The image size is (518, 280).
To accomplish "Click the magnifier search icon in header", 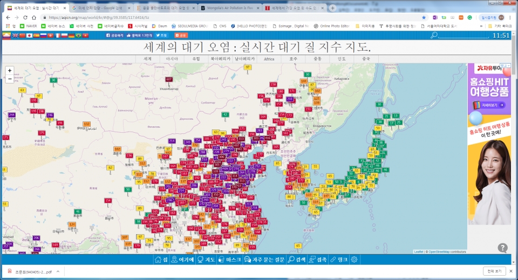I will click(434, 35).
